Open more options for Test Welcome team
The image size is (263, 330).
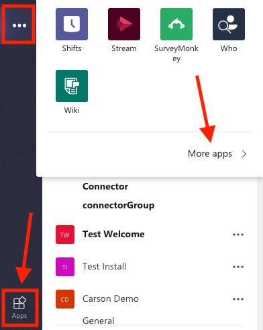[238, 235]
